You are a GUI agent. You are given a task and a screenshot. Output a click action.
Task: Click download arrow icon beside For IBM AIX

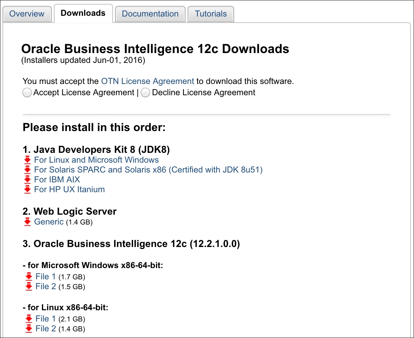(x=27, y=180)
